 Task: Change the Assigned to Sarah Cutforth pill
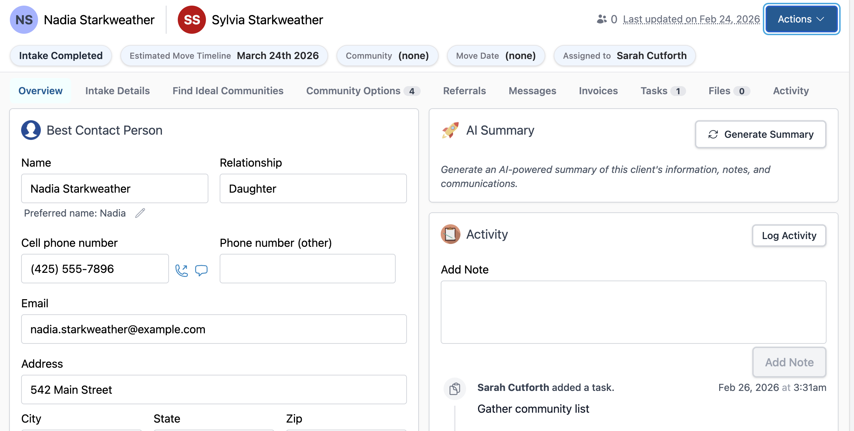[x=624, y=56]
